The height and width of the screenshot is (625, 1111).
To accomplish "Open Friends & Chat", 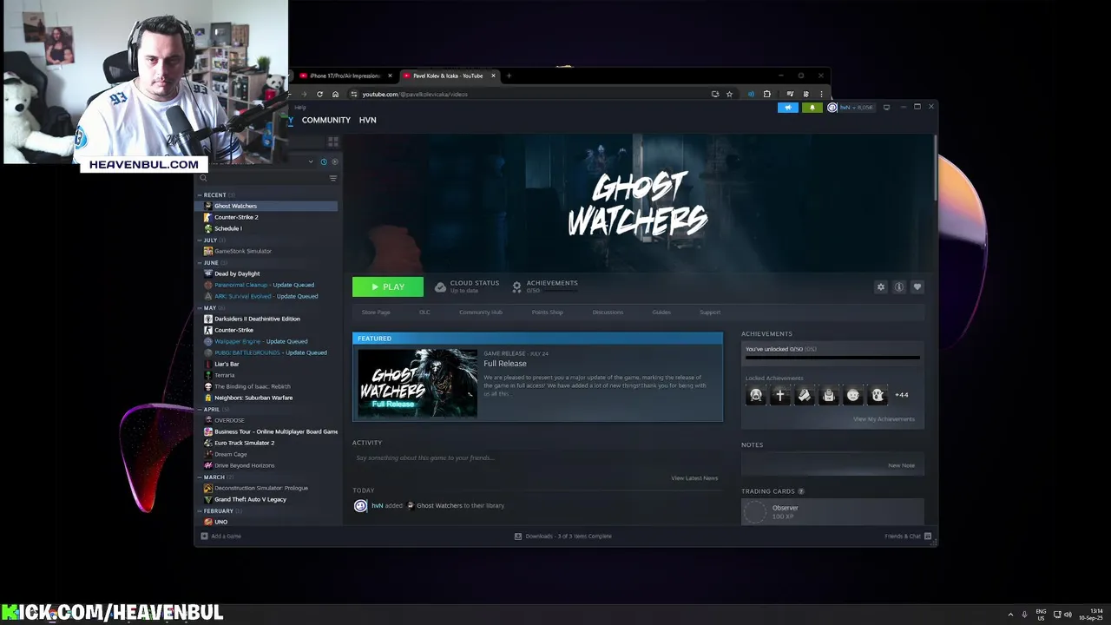I will [x=908, y=536].
